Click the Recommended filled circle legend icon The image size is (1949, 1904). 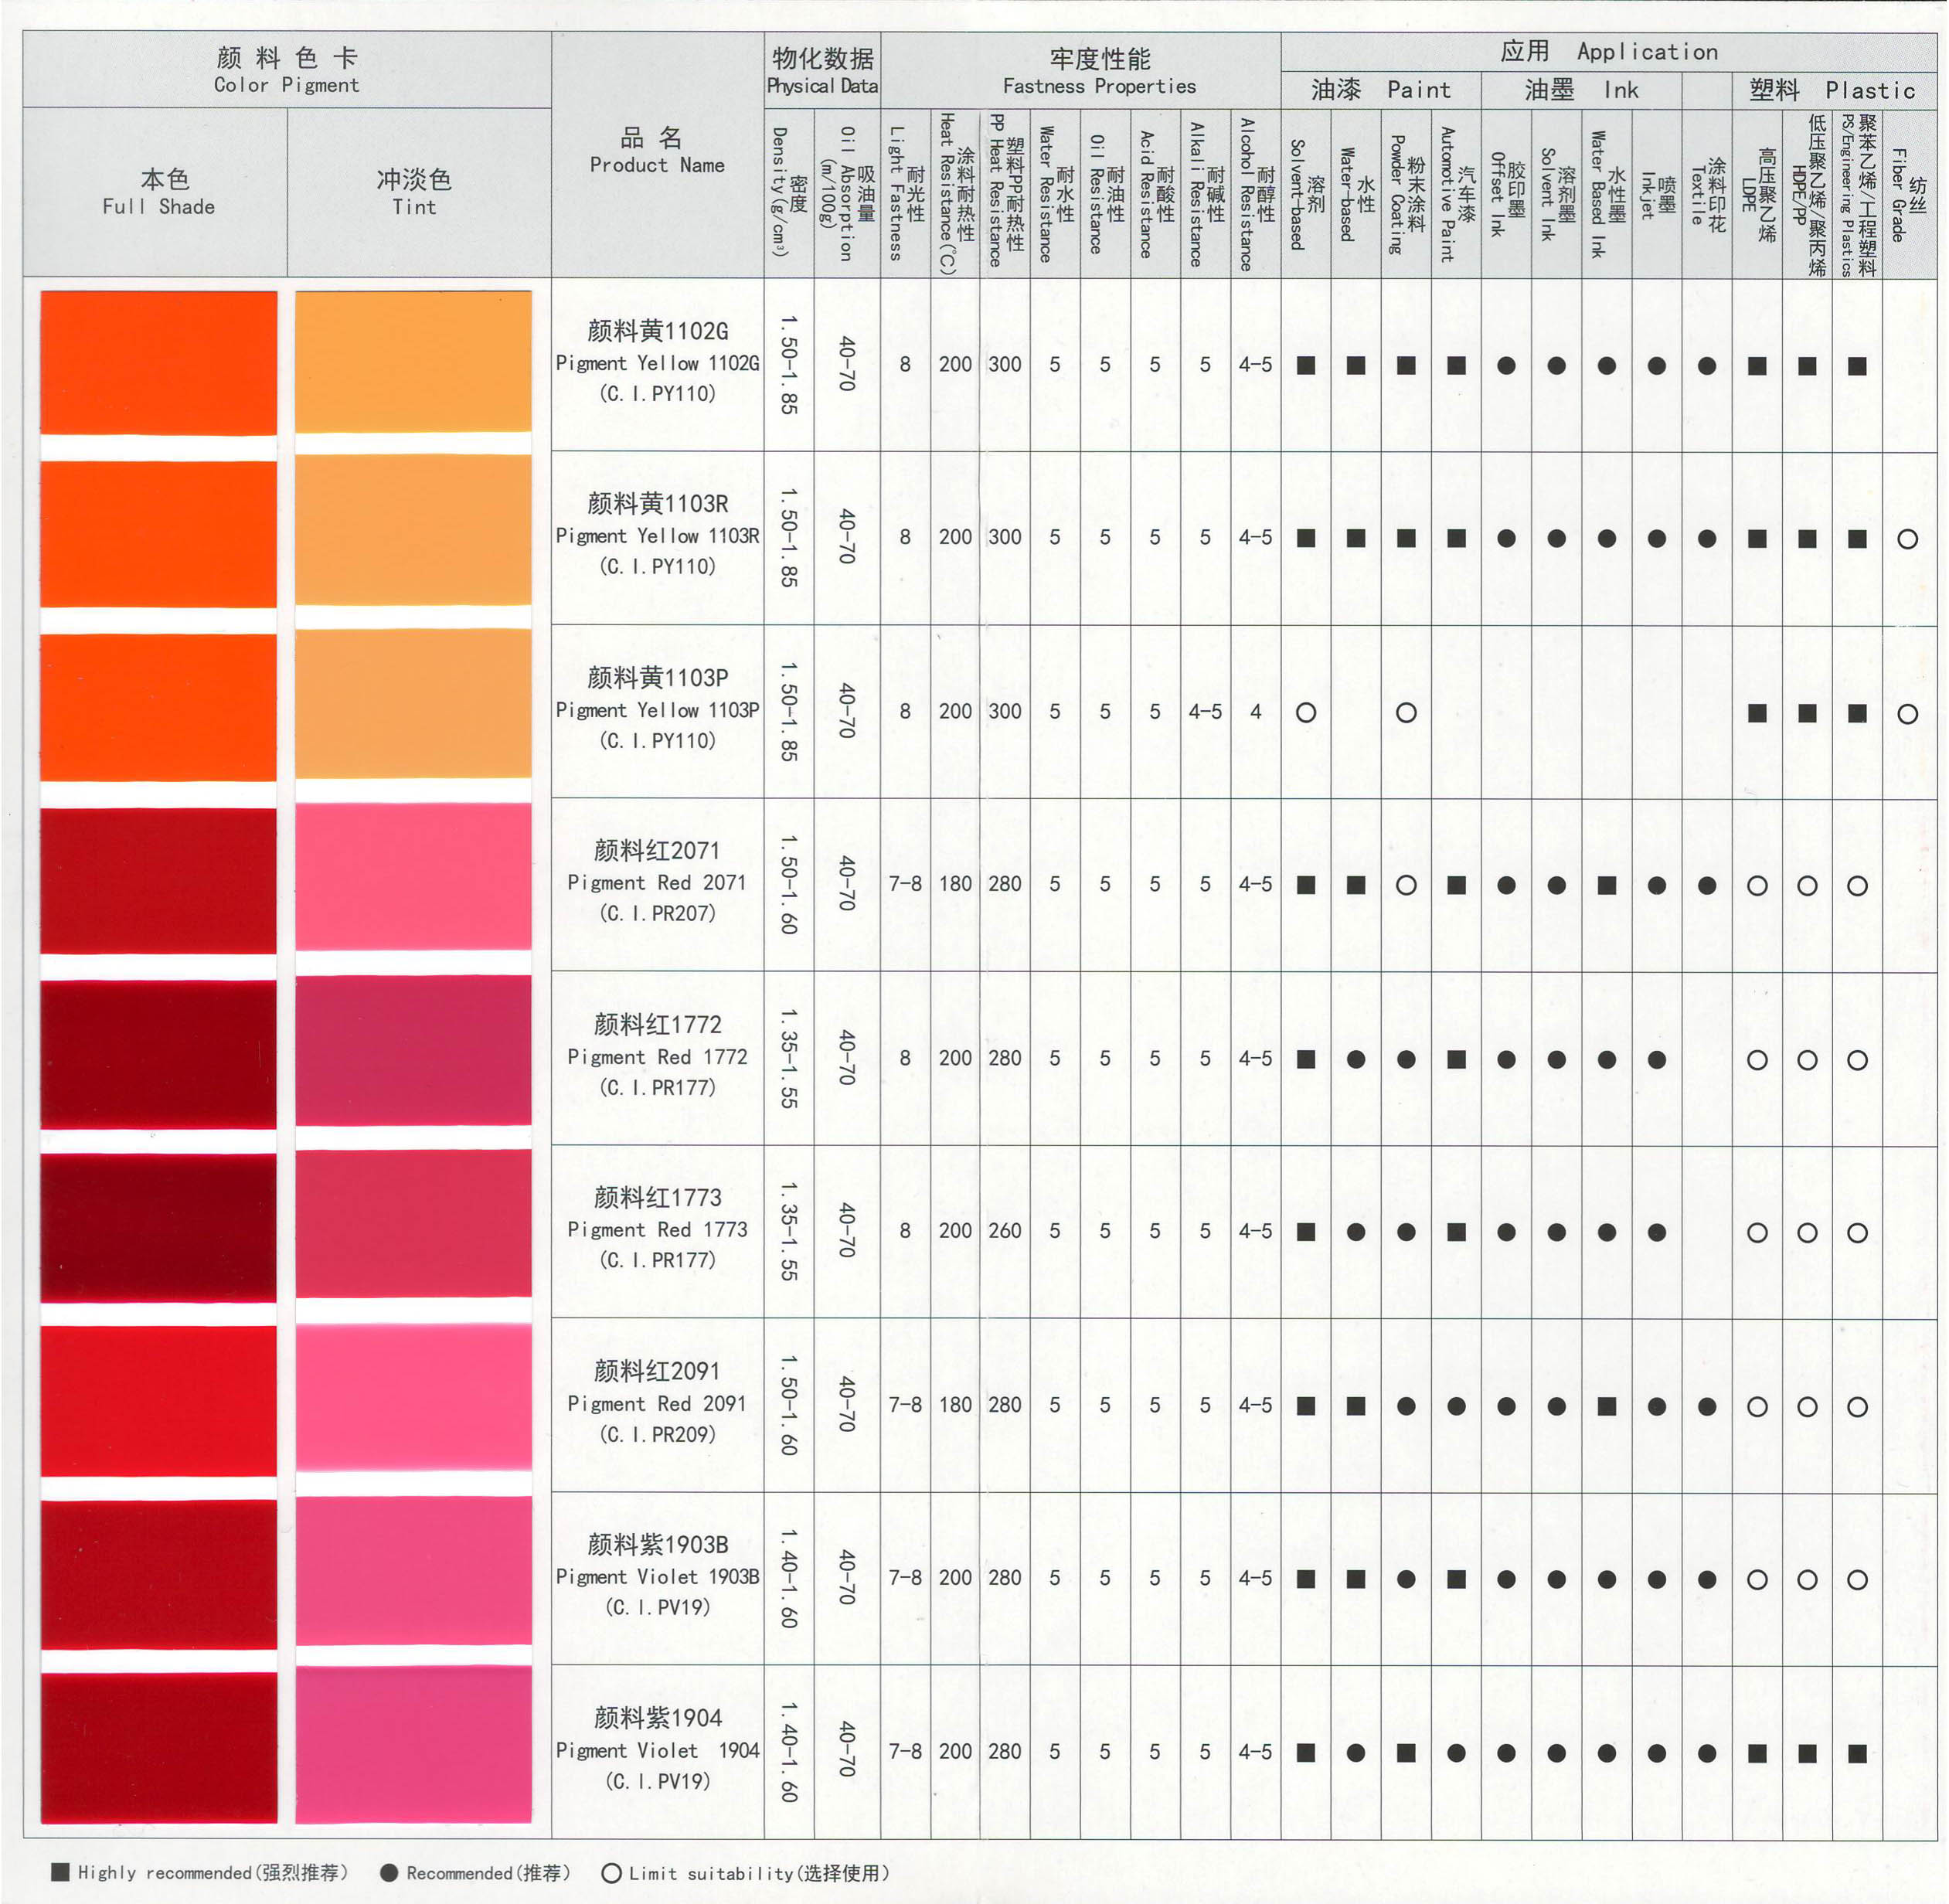(390, 1872)
